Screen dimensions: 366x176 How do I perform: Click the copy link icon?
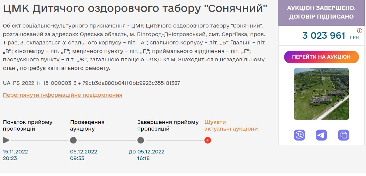click(x=343, y=135)
